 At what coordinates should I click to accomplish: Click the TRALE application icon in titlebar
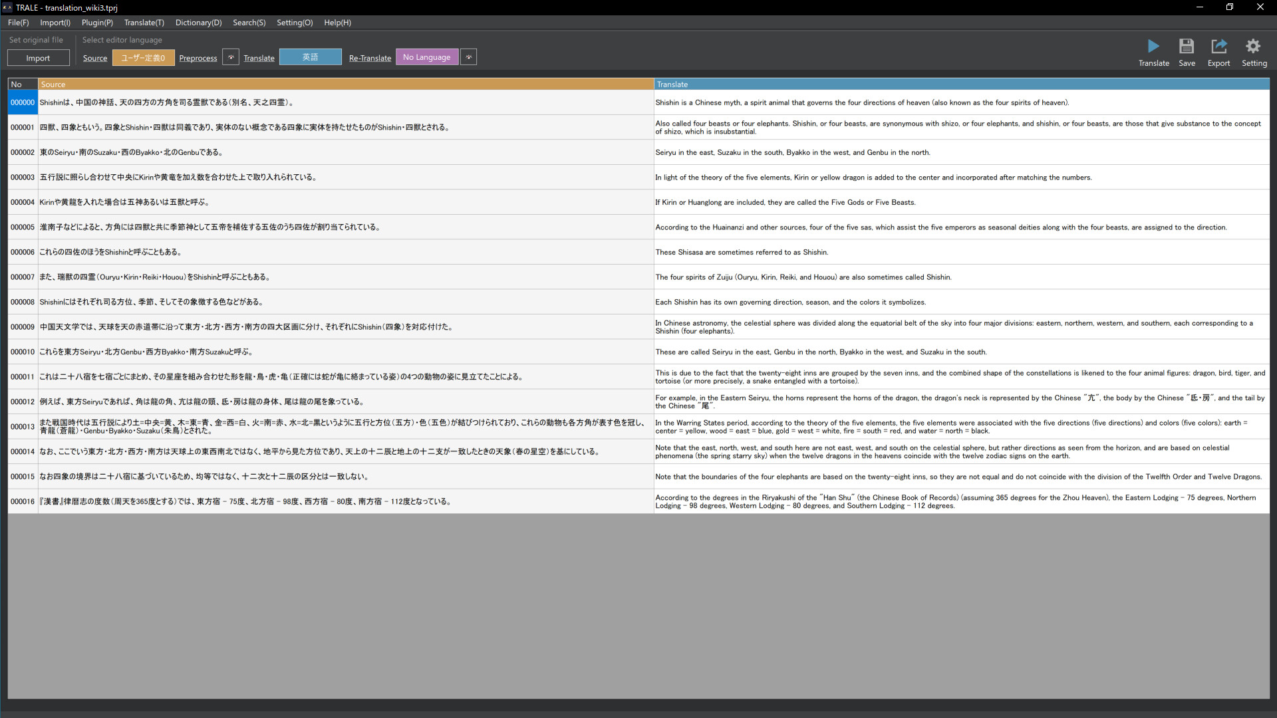pos(7,7)
